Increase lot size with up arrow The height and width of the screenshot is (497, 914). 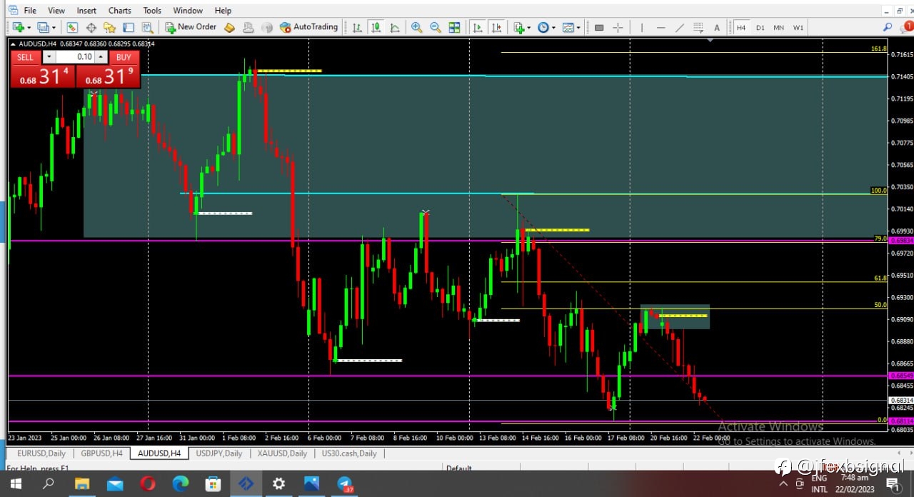[x=101, y=57]
